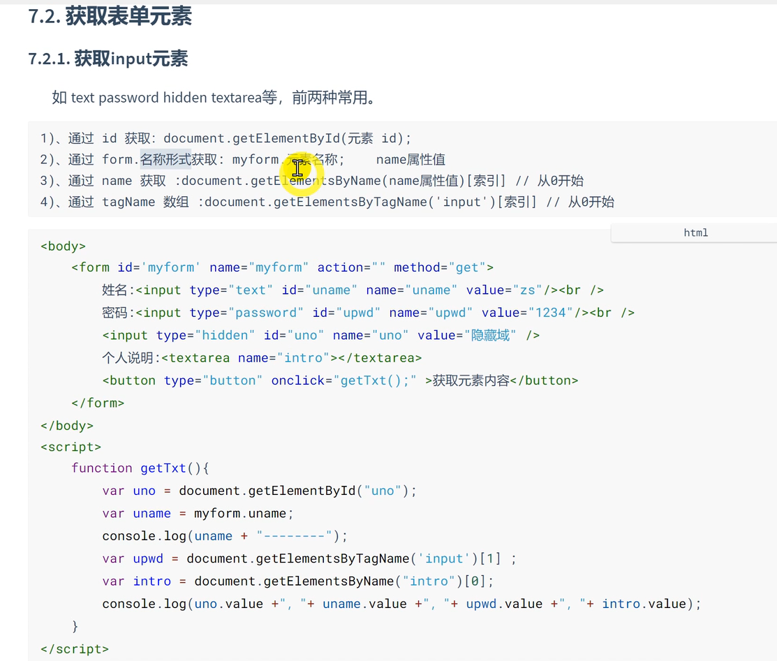Viewport: 777px width, 661px height.
Task: Click method="get" in the form tag
Action: point(440,267)
